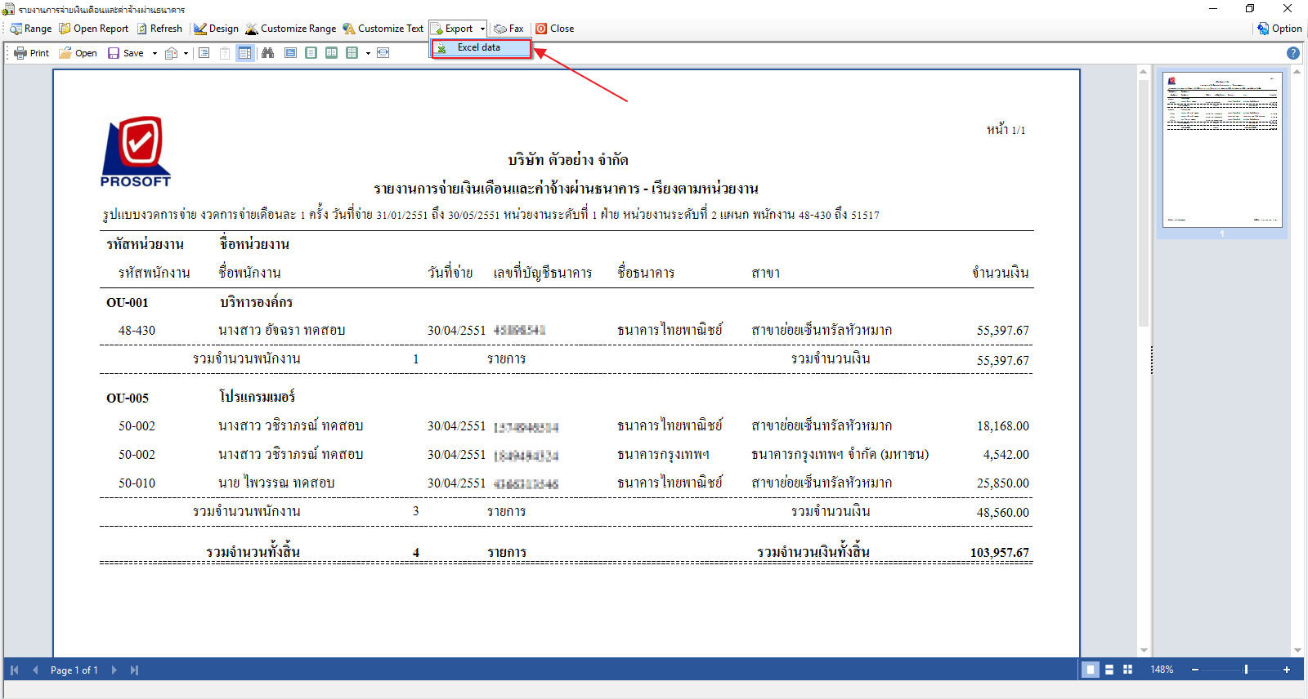Click the 148% zoom level
Viewport: 1308px width, 699px height.
coord(1162,670)
